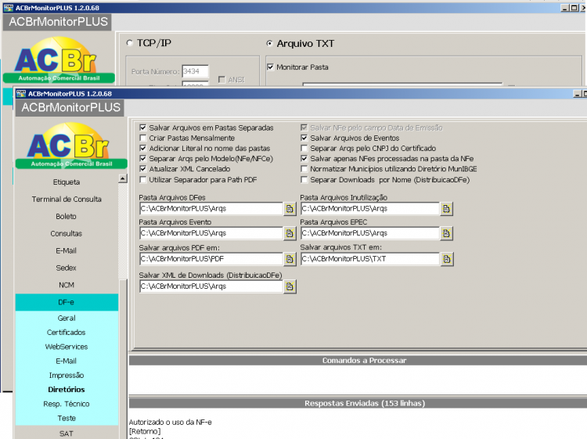587x439 pixels.
Task: Minimize the front ACBrMonitorPLUS window
Action: pos(578,94)
